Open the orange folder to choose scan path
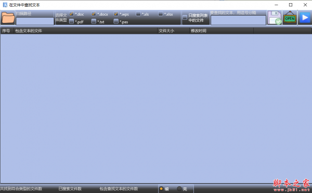The image size is (312, 193). [8, 18]
